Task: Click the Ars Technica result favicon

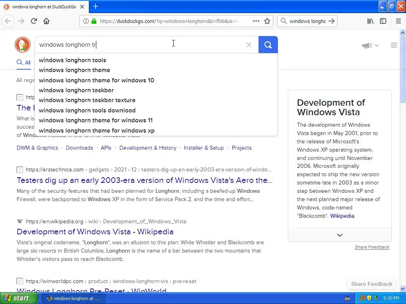Action: click(x=20, y=170)
